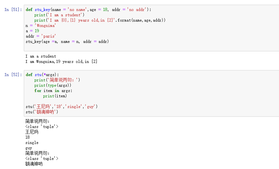The width and height of the screenshot is (279, 169).
Task: Click the stu('额滴神呐') call line
Action: coord(42,112)
